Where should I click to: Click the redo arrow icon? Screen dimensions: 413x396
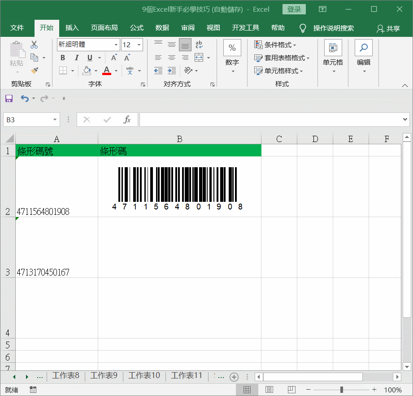point(44,98)
